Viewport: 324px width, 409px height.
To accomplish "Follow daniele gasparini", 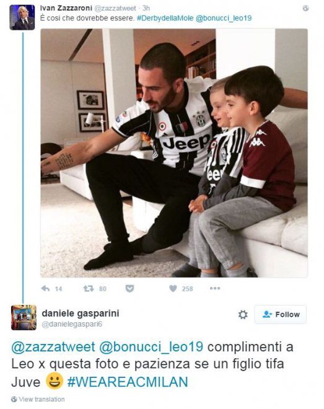I will click(x=280, y=314).
